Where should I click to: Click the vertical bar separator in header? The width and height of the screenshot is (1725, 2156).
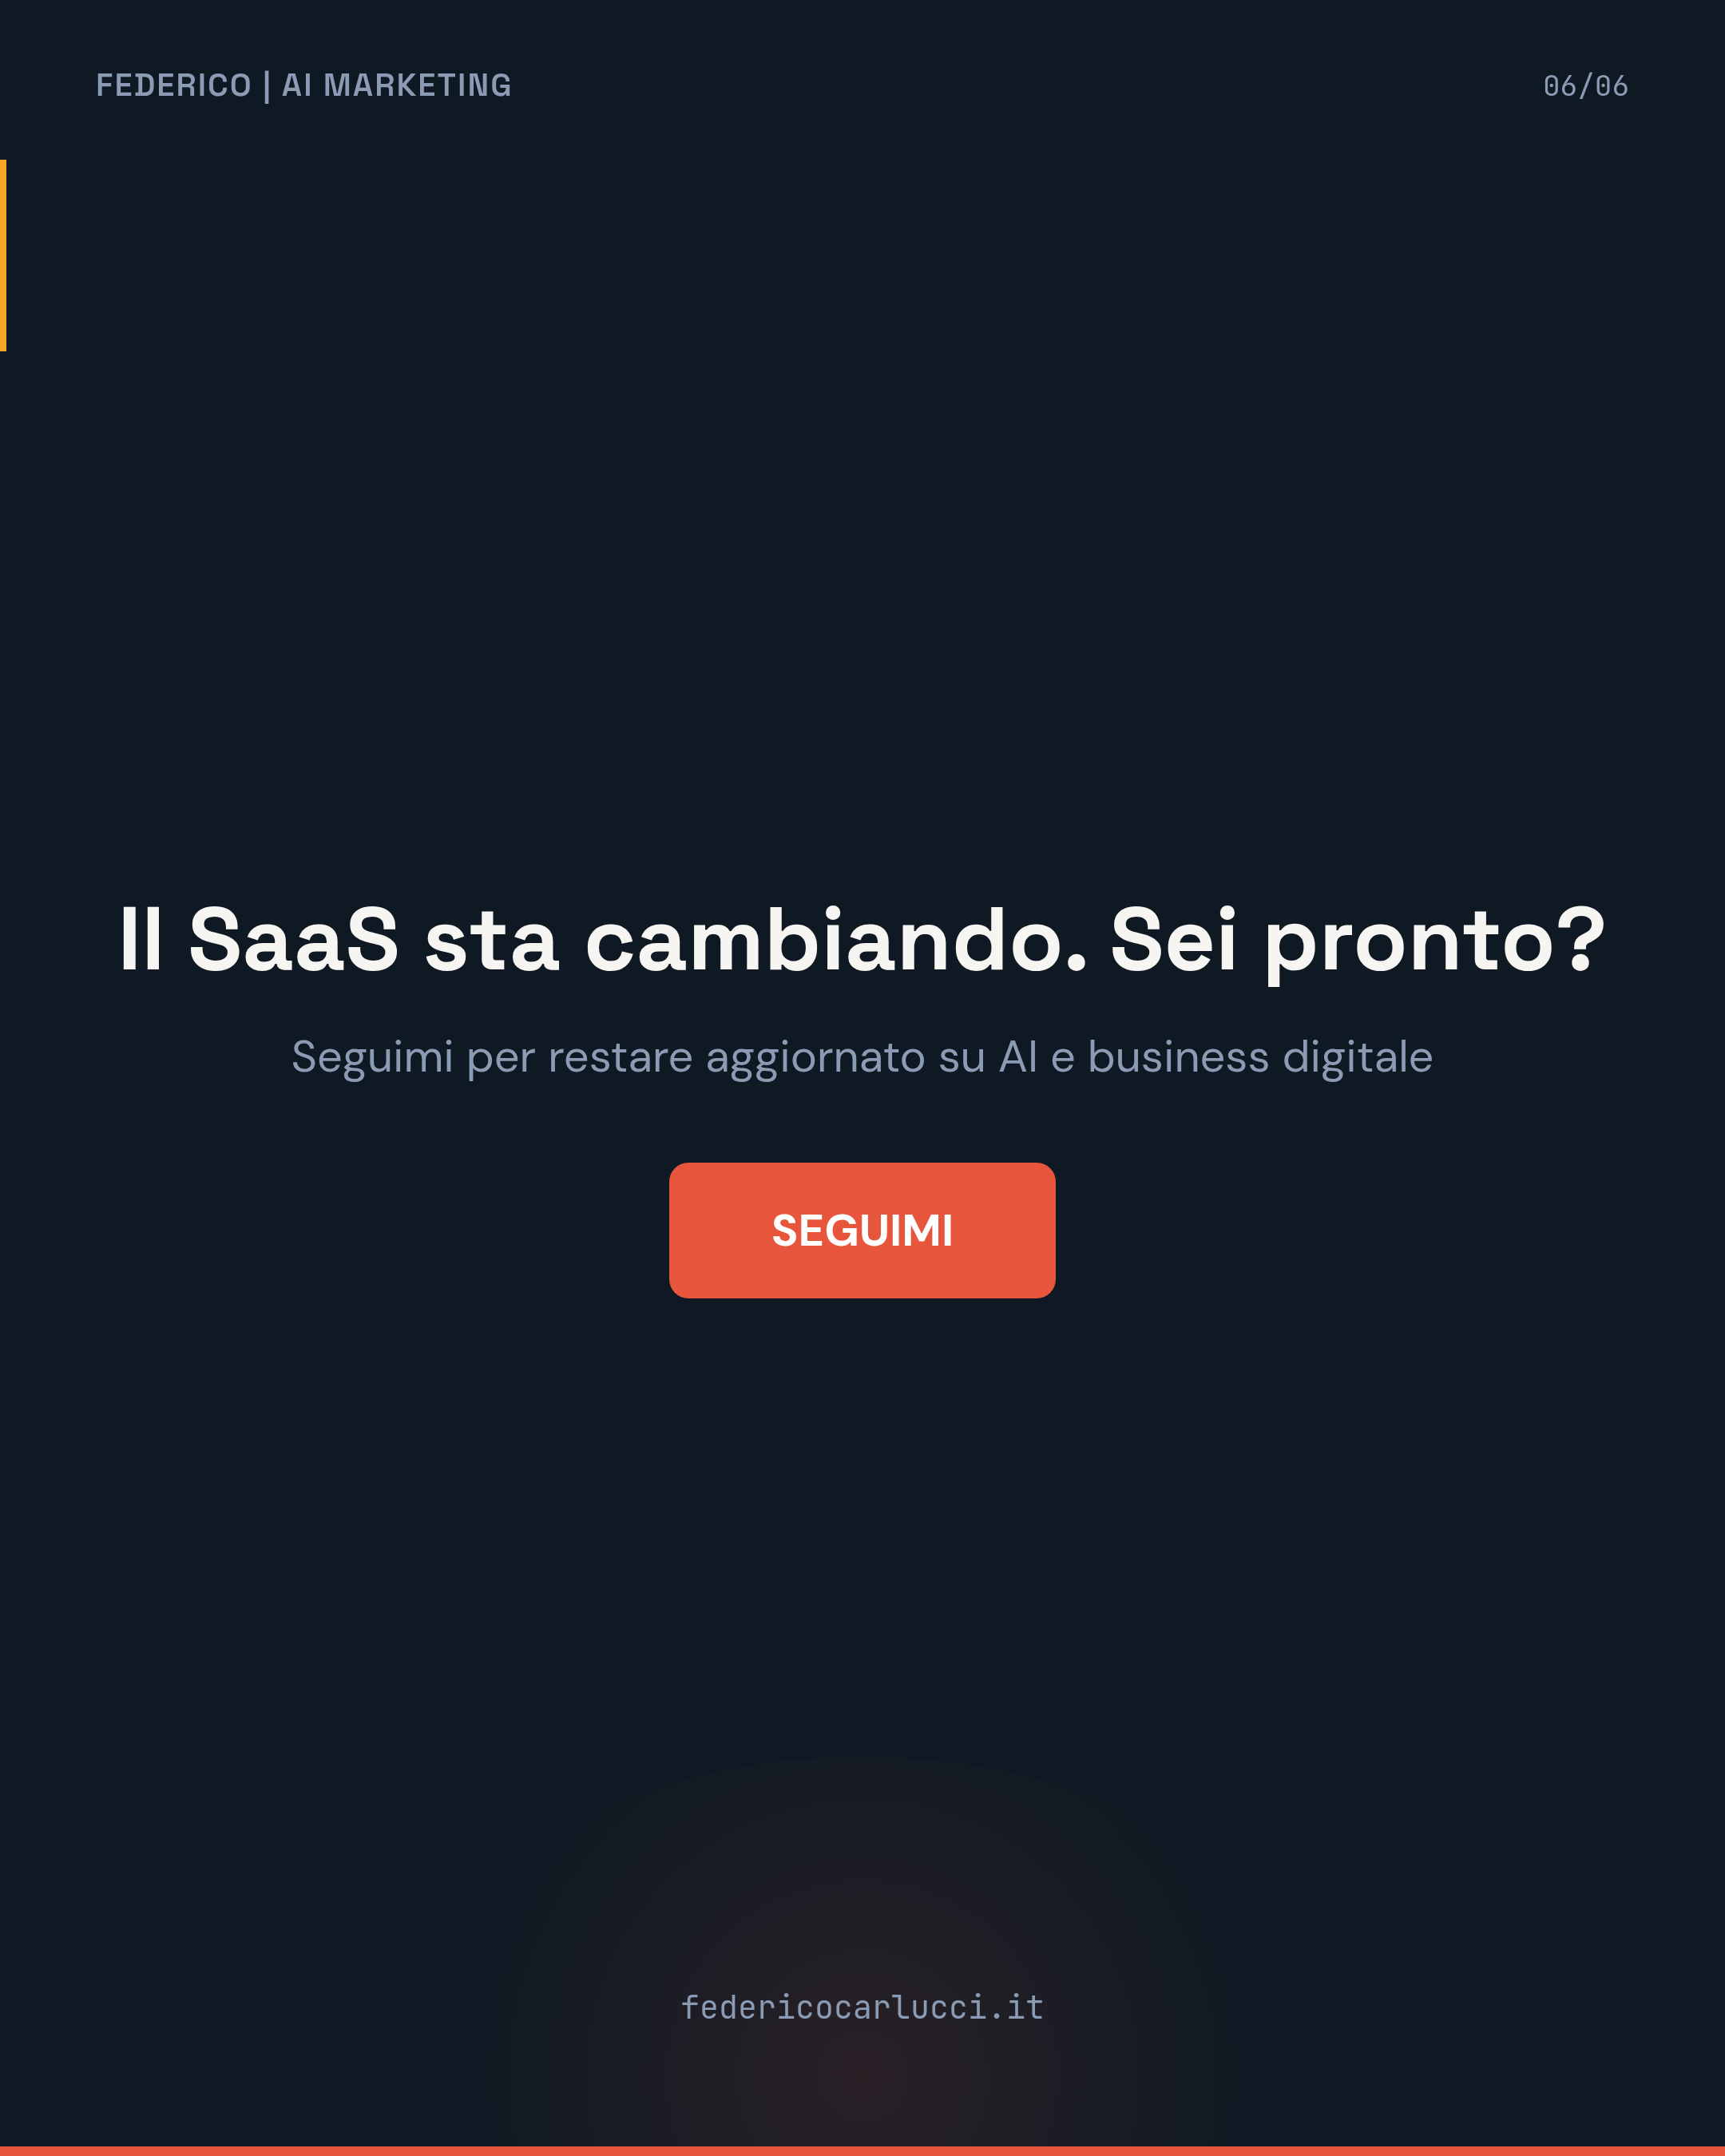coord(267,86)
